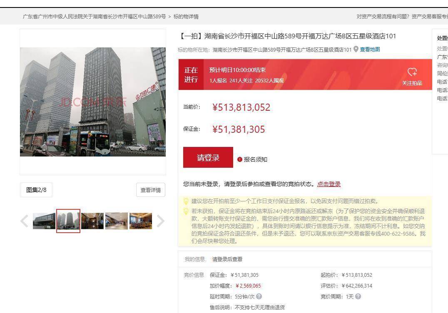Screen dimensions: 448x313
Task: Show next gallery thumbnails with right arrow
Action: (x=161, y=221)
